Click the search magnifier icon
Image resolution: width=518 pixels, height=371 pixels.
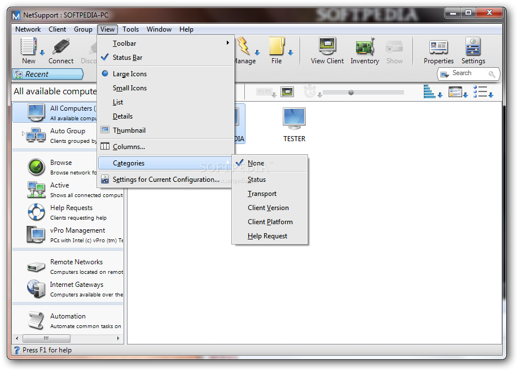coord(492,74)
